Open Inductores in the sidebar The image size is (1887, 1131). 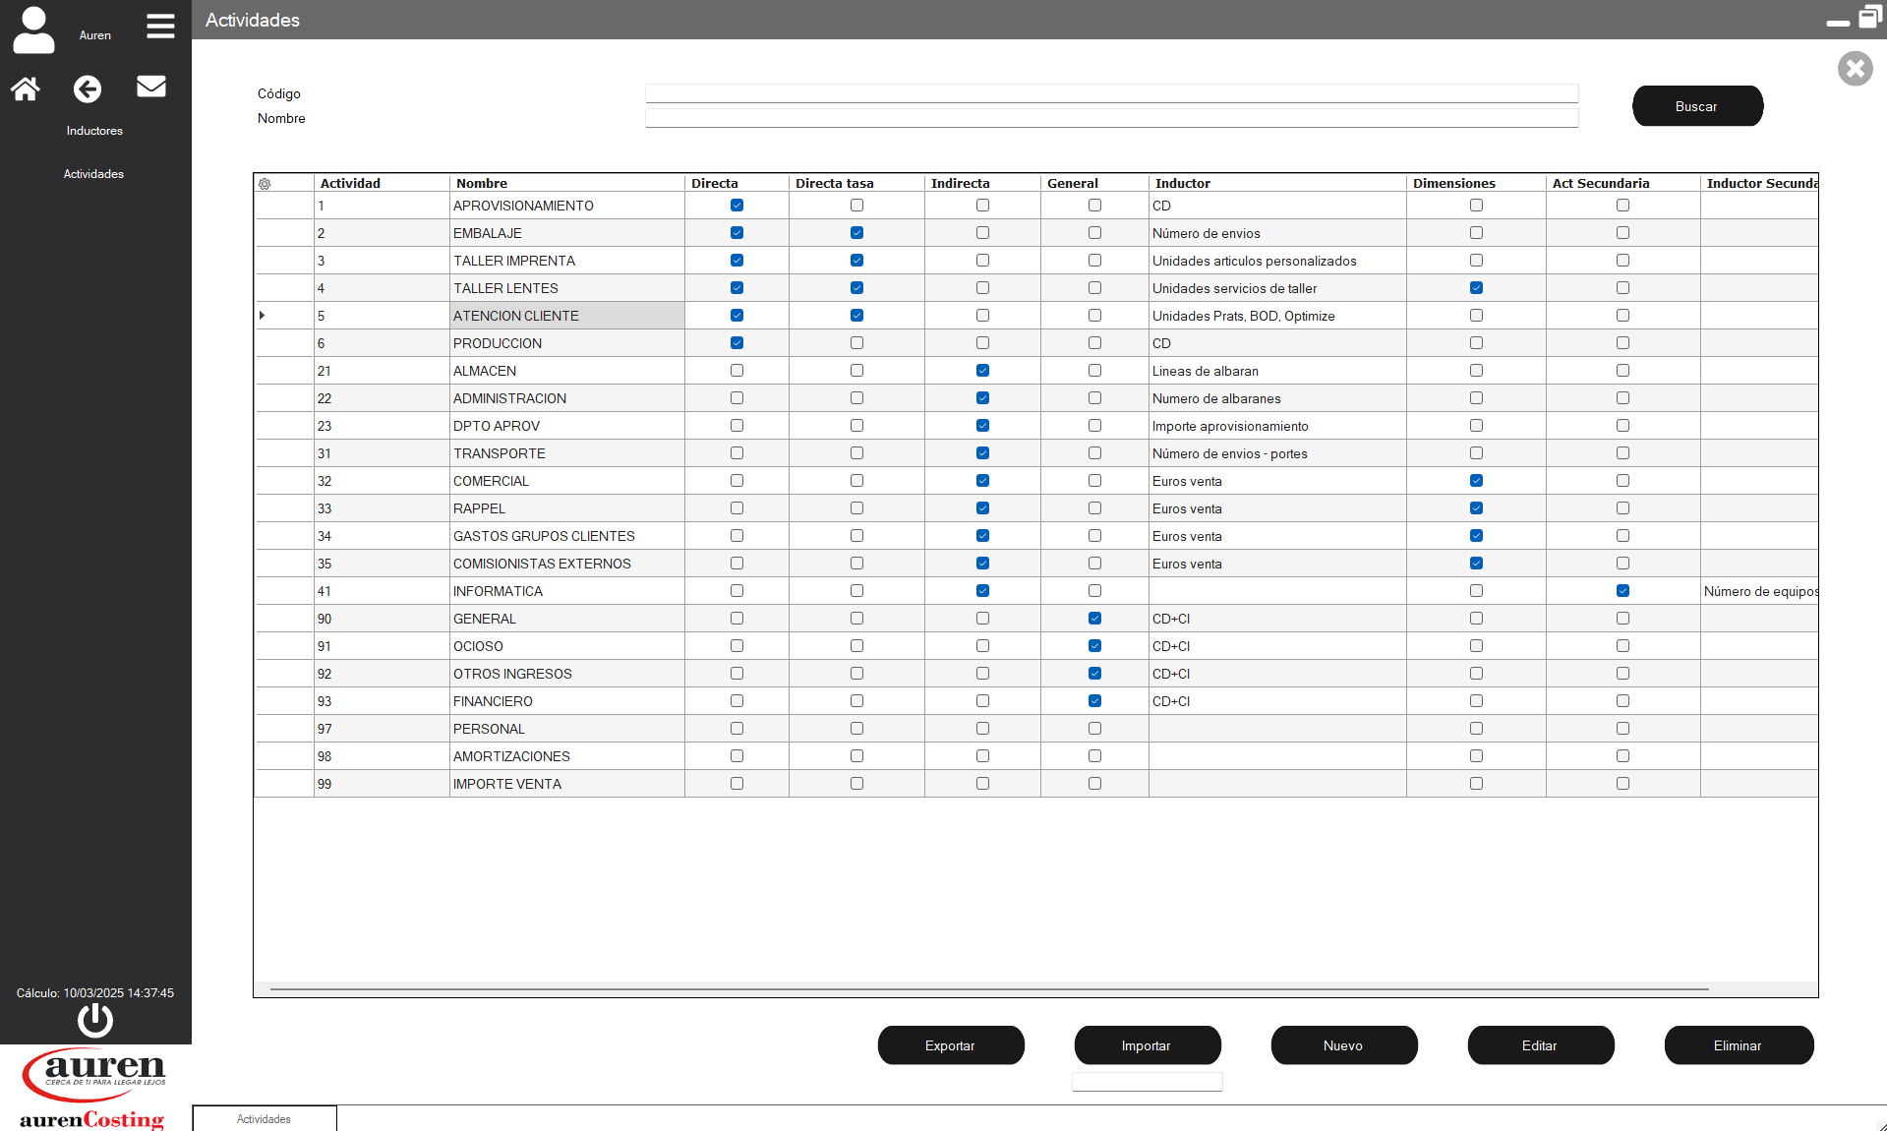pos(94,131)
